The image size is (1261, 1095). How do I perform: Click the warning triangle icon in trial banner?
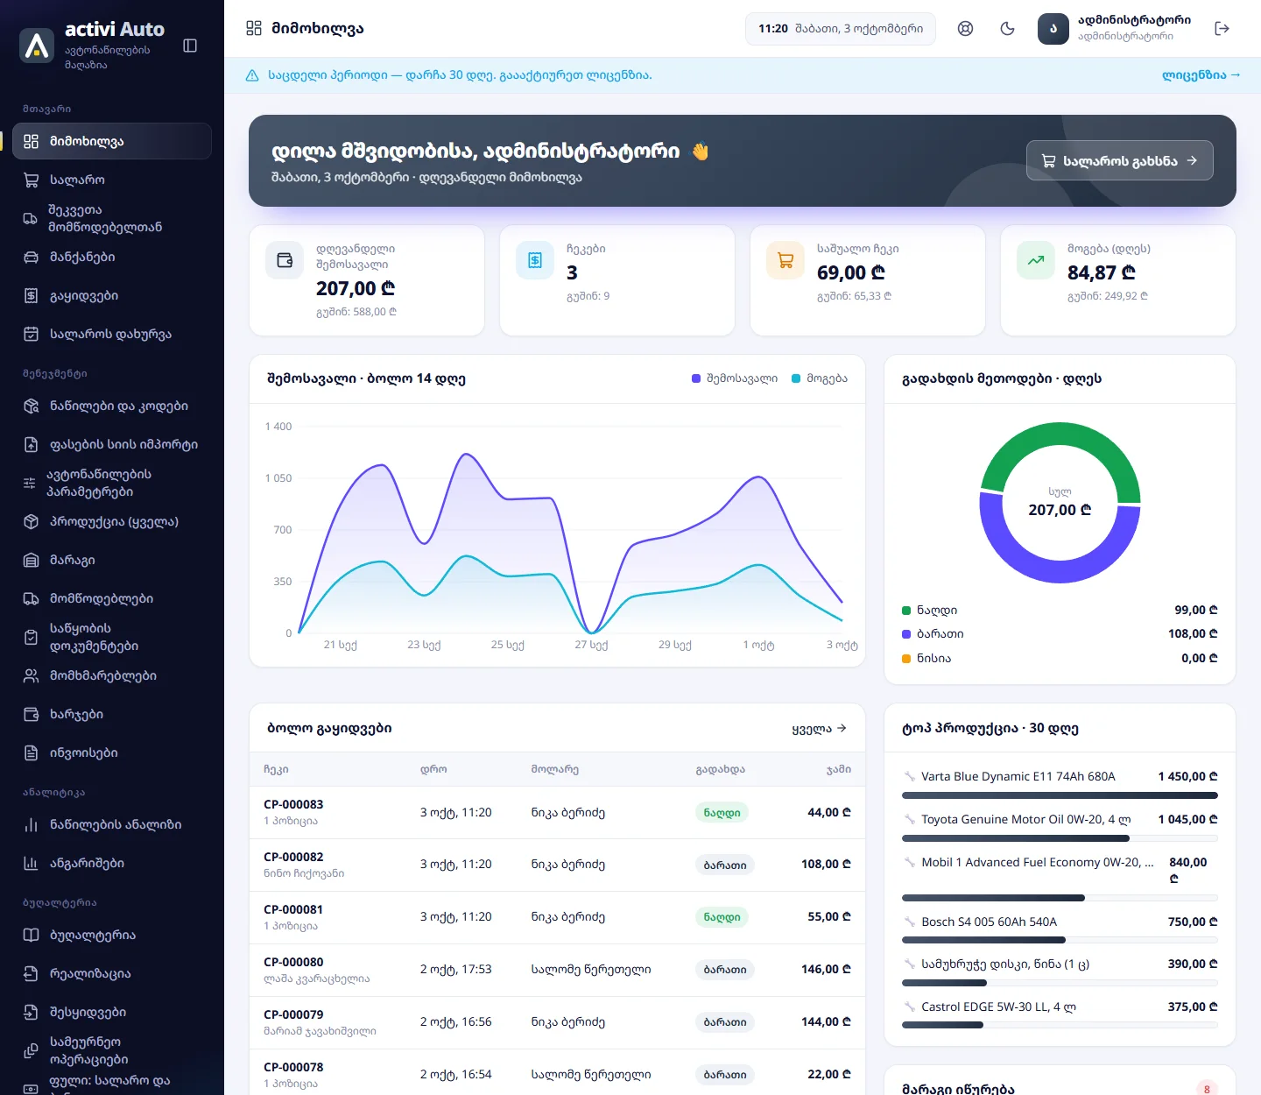pos(252,75)
